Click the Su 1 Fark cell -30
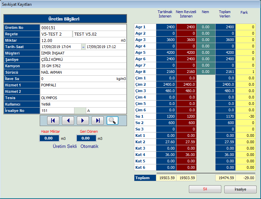 coord(246,116)
